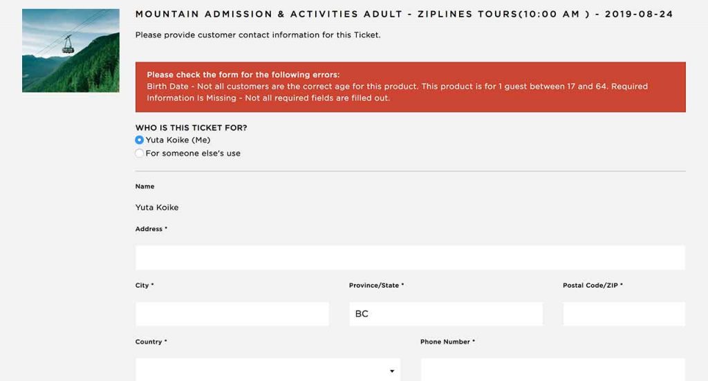The height and width of the screenshot is (381, 708).
Task: Click the City field label
Action: [x=145, y=286]
